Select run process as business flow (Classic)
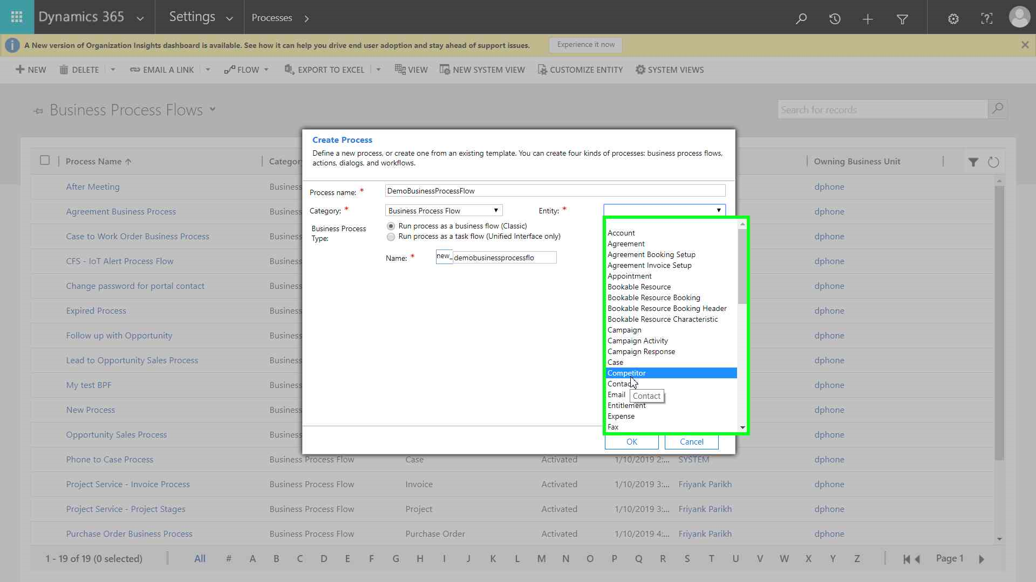This screenshot has height=582, width=1036. click(391, 226)
